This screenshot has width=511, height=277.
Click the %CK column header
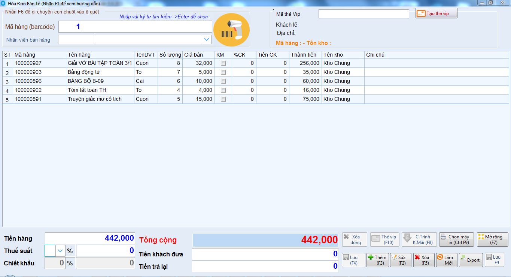tap(244, 55)
